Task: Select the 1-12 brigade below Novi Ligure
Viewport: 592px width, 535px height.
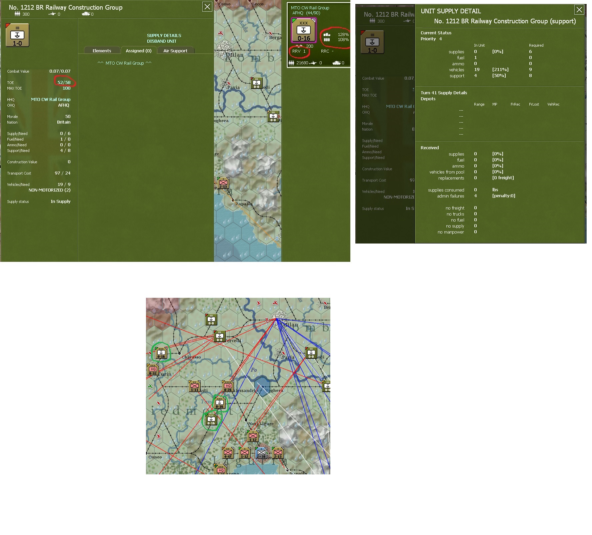Action: click(253, 436)
